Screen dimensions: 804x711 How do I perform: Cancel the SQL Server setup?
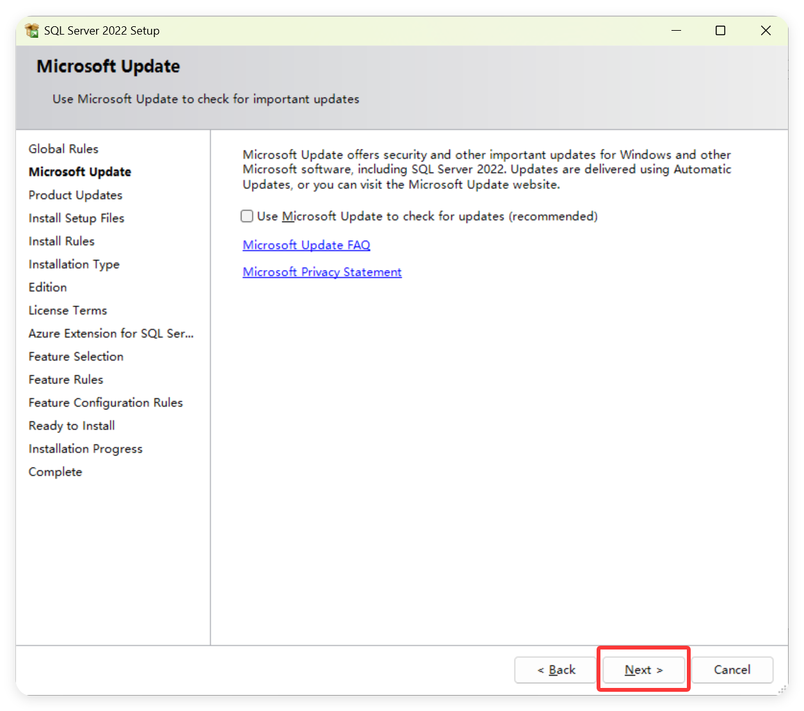[x=732, y=669]
